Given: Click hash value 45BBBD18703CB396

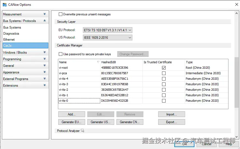Looking at the screenshot, I should click(115, 68).
